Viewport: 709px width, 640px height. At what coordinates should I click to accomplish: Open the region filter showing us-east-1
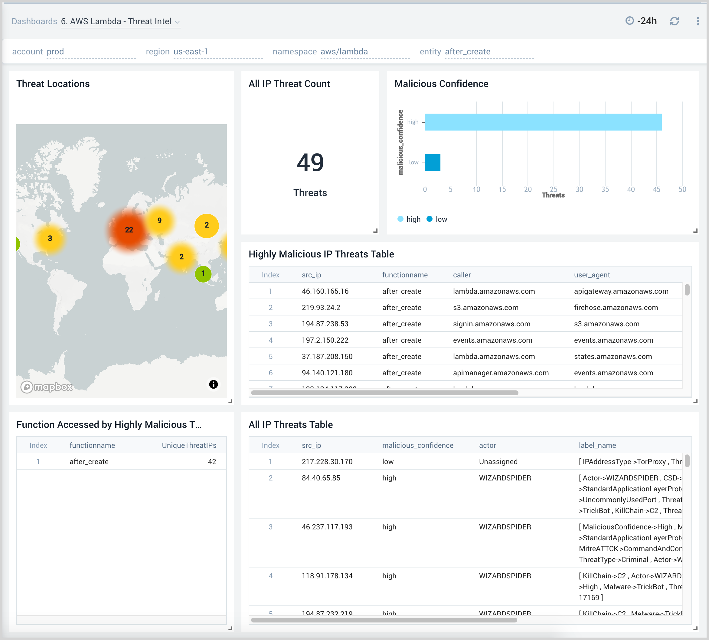(x=217, y=51)
